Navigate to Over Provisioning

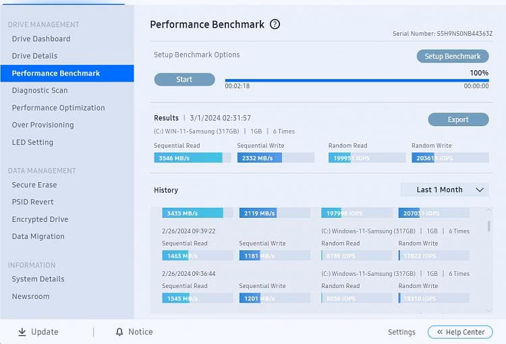tap(43, 125)
